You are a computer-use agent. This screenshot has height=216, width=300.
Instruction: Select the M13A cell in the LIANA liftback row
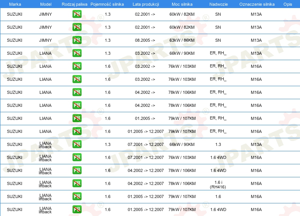pyautogui.click(x=256, y=144)
